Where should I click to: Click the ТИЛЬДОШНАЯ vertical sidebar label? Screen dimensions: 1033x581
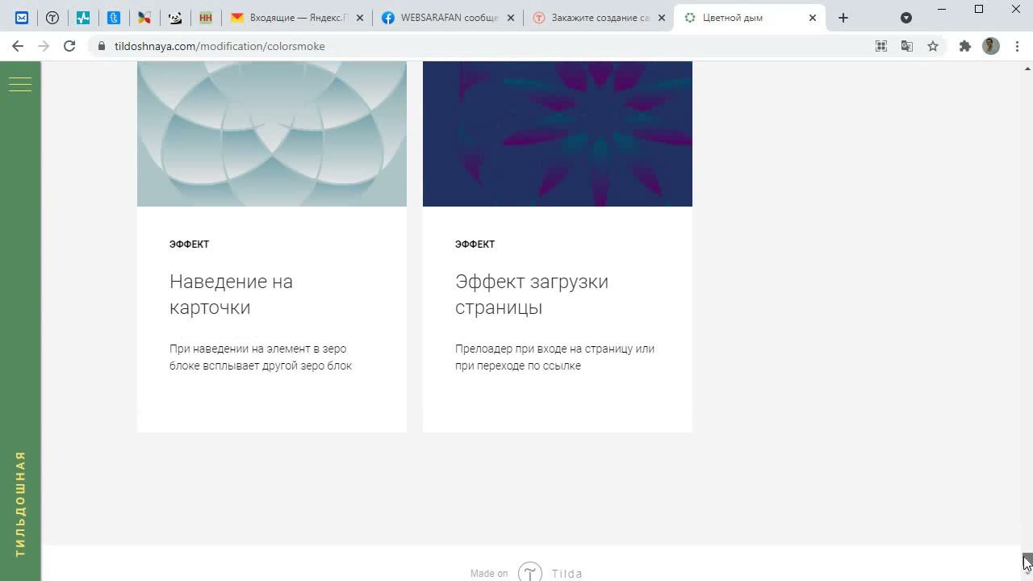pos(20,504)
